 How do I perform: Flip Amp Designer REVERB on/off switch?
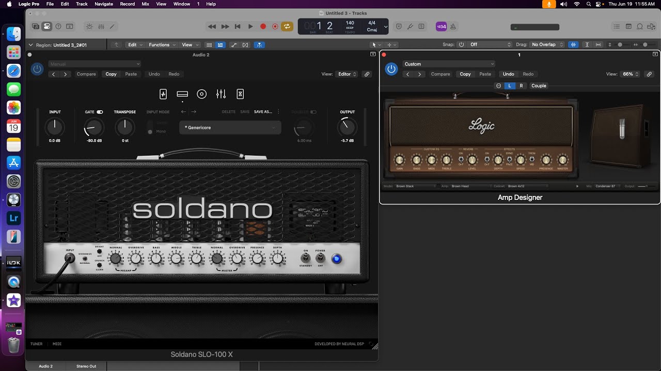pyautogui.click(x=461, y=159)
